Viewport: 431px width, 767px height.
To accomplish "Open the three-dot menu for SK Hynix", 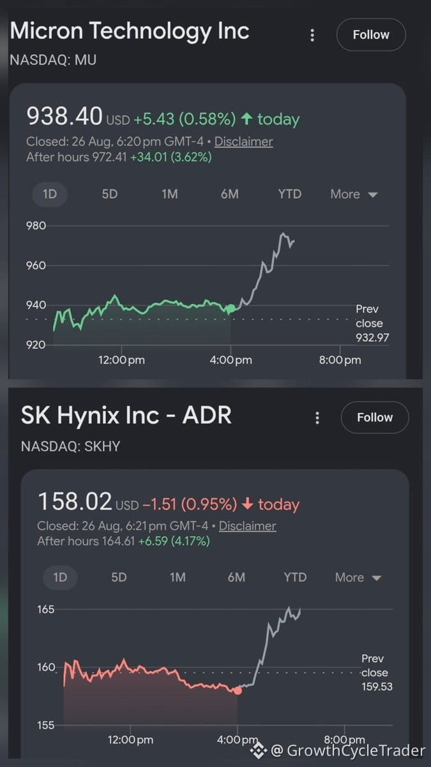I will (317, 418).
